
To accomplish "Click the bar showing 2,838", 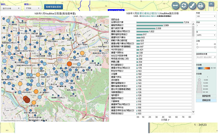I will tap(146, 28).
